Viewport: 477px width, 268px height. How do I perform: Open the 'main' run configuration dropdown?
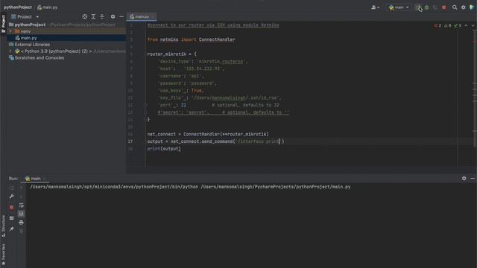click(399, 7)
